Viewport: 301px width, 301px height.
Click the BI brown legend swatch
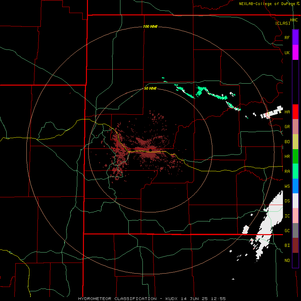point(295,245)
